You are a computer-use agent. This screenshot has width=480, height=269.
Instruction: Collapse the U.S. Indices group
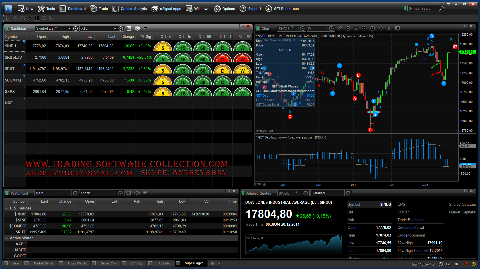(6, 208)
